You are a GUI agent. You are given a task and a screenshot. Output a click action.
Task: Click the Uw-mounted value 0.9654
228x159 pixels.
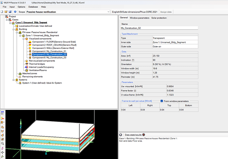182,86
